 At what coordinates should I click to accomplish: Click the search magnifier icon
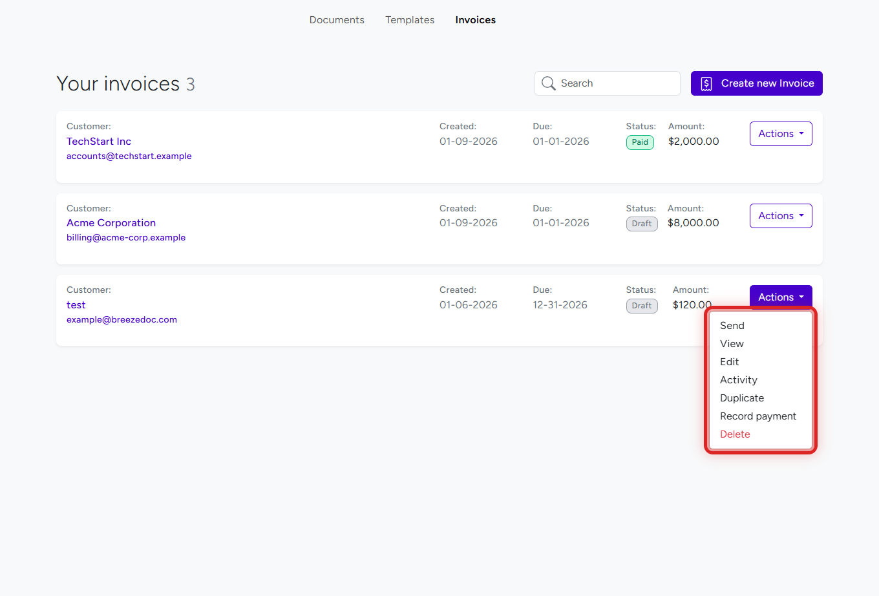point(548,83)
